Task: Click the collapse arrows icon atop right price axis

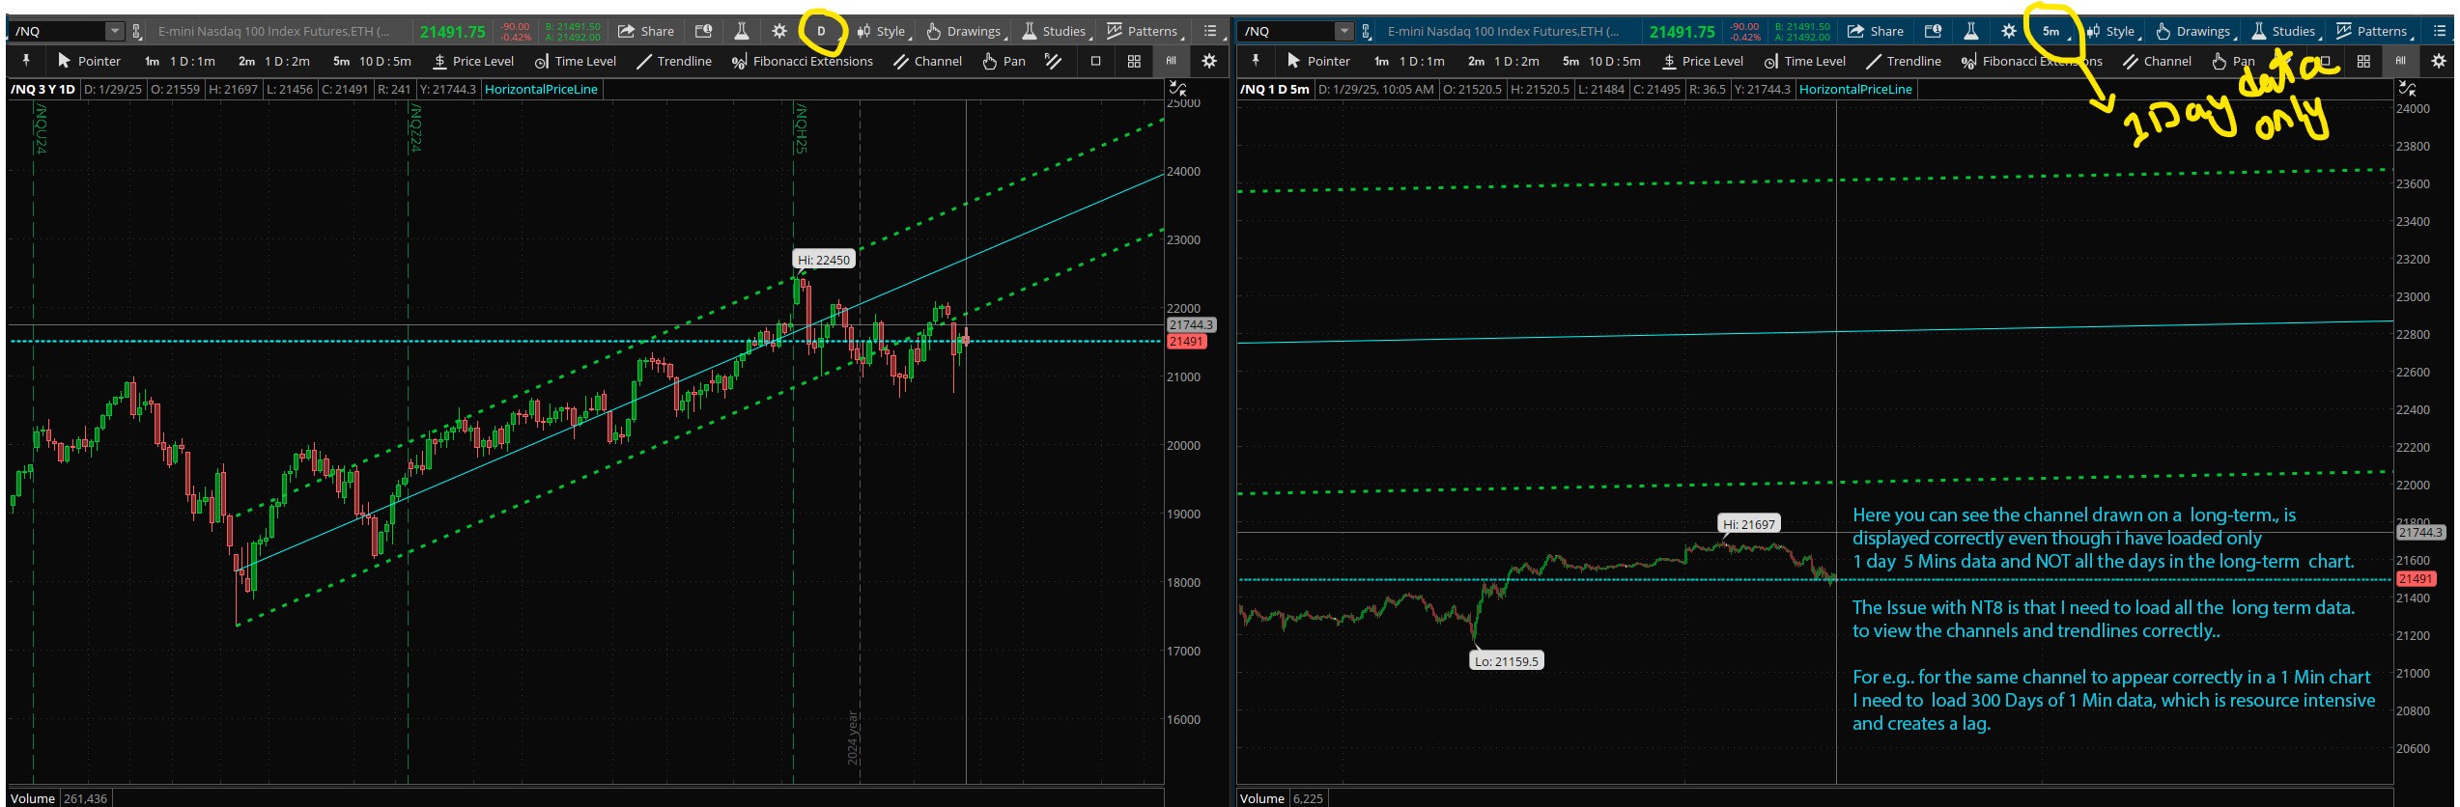Action: (2407, 89)
